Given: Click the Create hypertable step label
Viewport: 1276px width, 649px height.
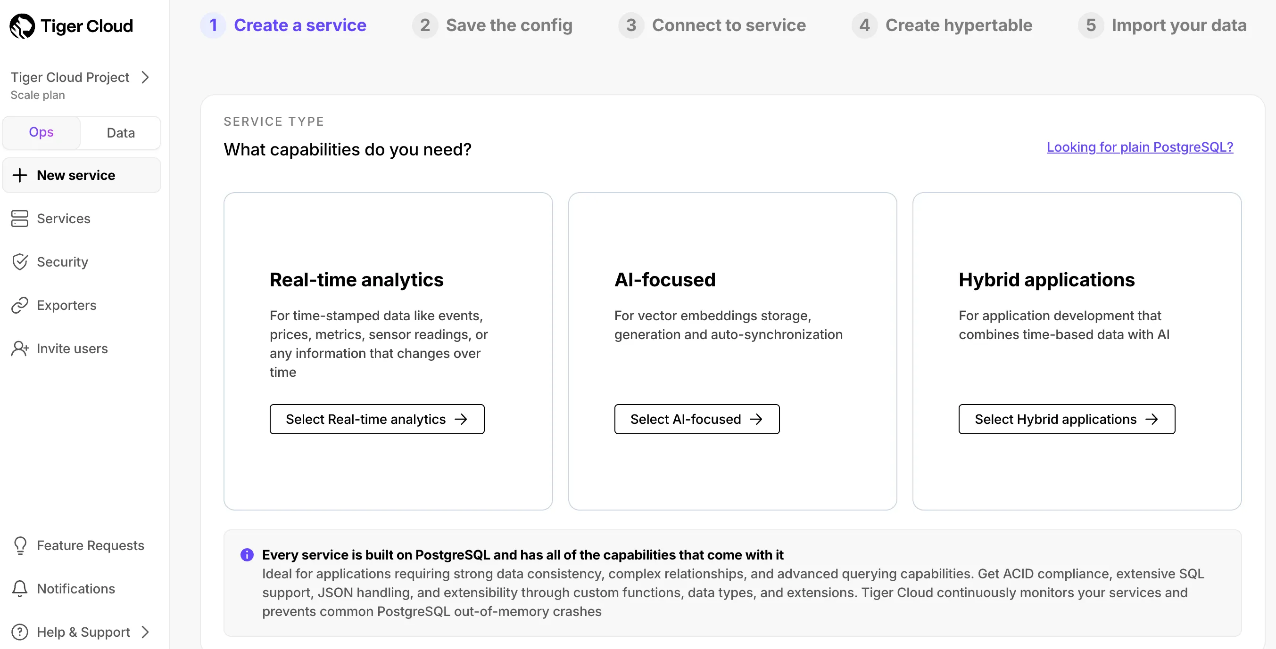Looking at the screenshot, I should (959, 25).
